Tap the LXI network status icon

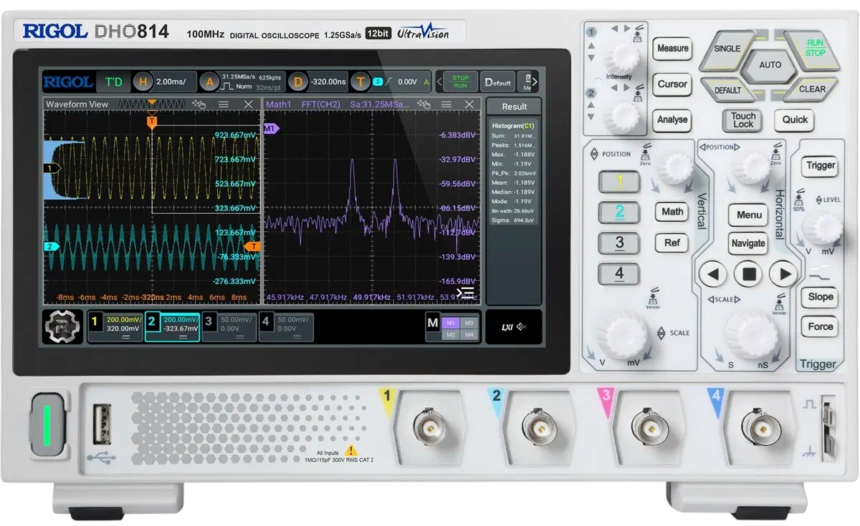tap(506, 326)
